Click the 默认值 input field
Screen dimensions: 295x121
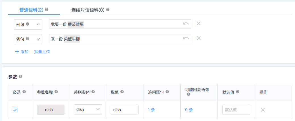pyautogui.click(x=236, y=110)
